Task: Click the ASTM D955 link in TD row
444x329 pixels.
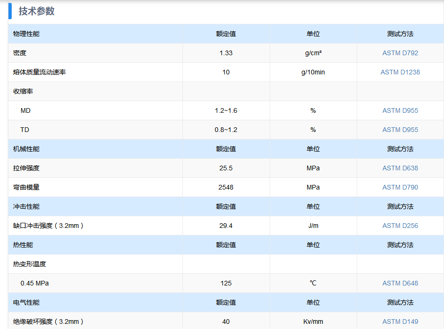Action: point(400,130)
